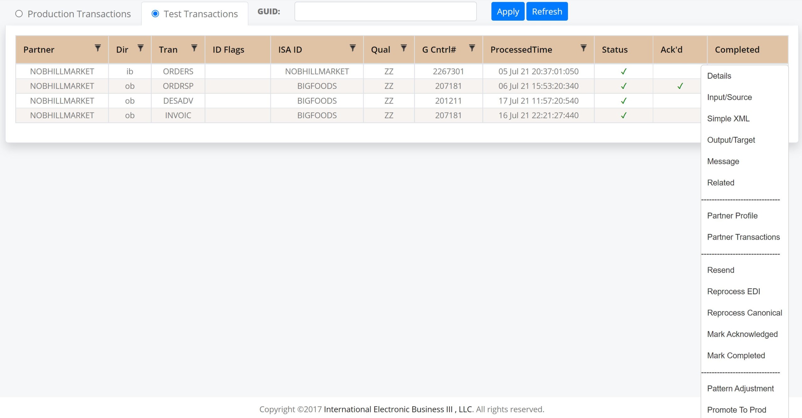Select Reprocess Canonical in the context menu
Viewport: 802px width, 418px height.
(x=744, y=313)
